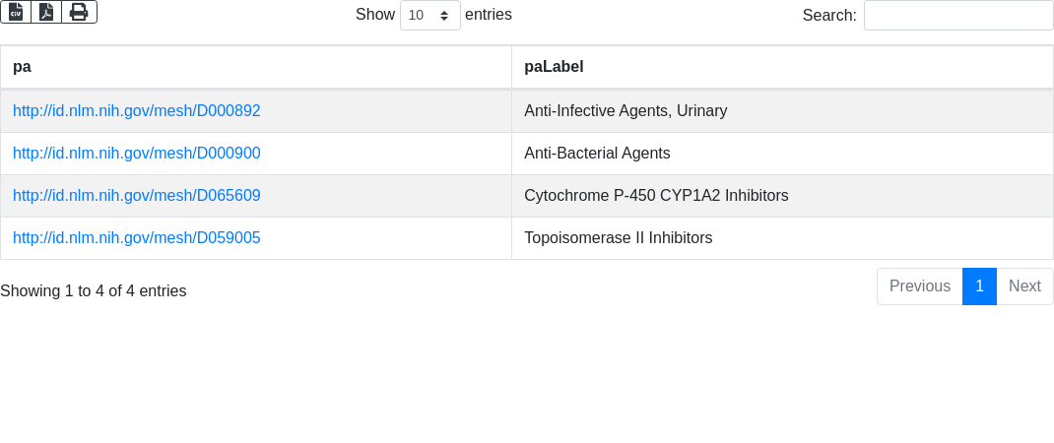The image size is (1054, 443).
Task: Click the 'entries' label beside the dropdown
Action: click(x=488, y=15)
